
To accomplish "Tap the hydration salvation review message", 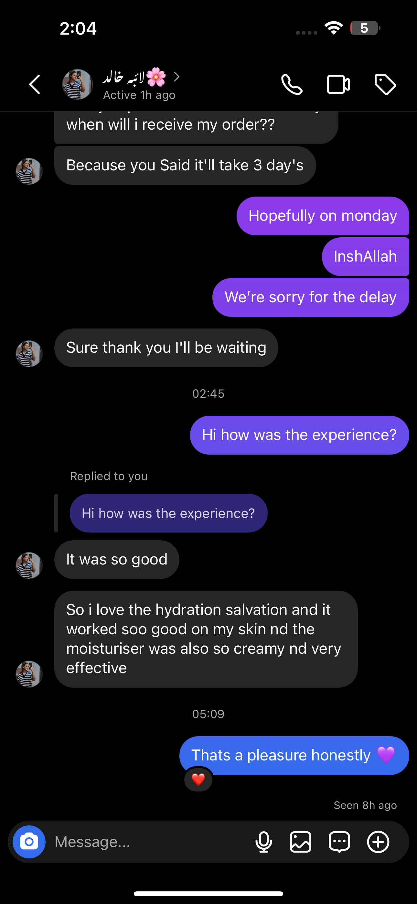I will point(206,639).
